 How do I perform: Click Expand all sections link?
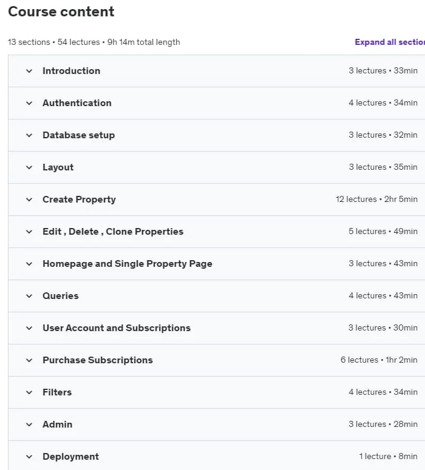pos(390,42)
